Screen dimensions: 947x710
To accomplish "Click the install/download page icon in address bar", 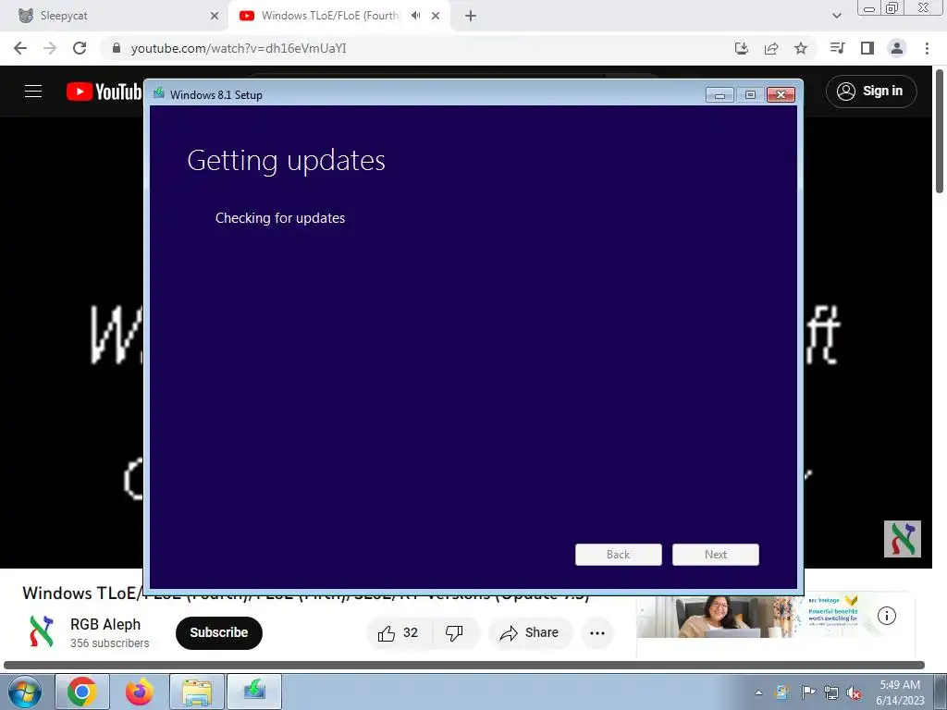I will pos(742,48).
